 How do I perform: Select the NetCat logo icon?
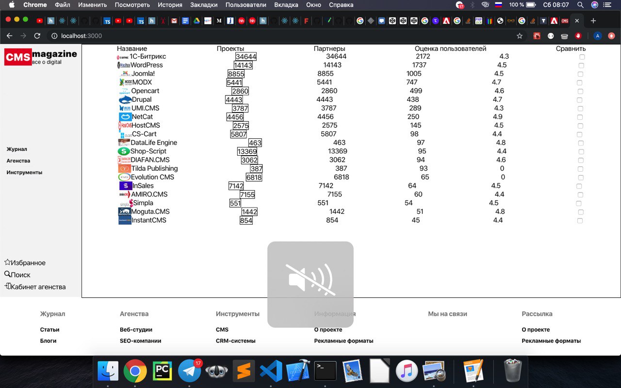click(x=125, y=117)
